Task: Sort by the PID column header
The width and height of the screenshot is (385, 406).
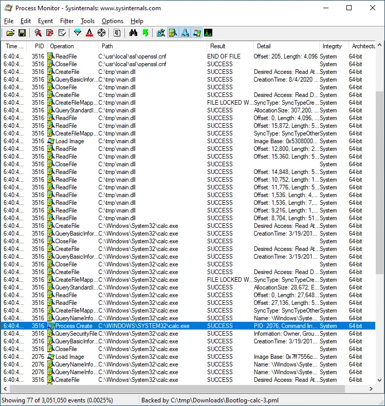Action: click(x=37, y=46)
